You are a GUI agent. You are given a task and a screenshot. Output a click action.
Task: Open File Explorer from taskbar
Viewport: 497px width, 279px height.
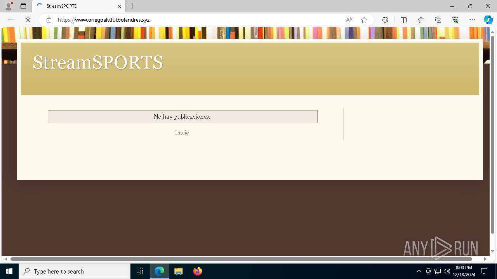pos(179,271)
